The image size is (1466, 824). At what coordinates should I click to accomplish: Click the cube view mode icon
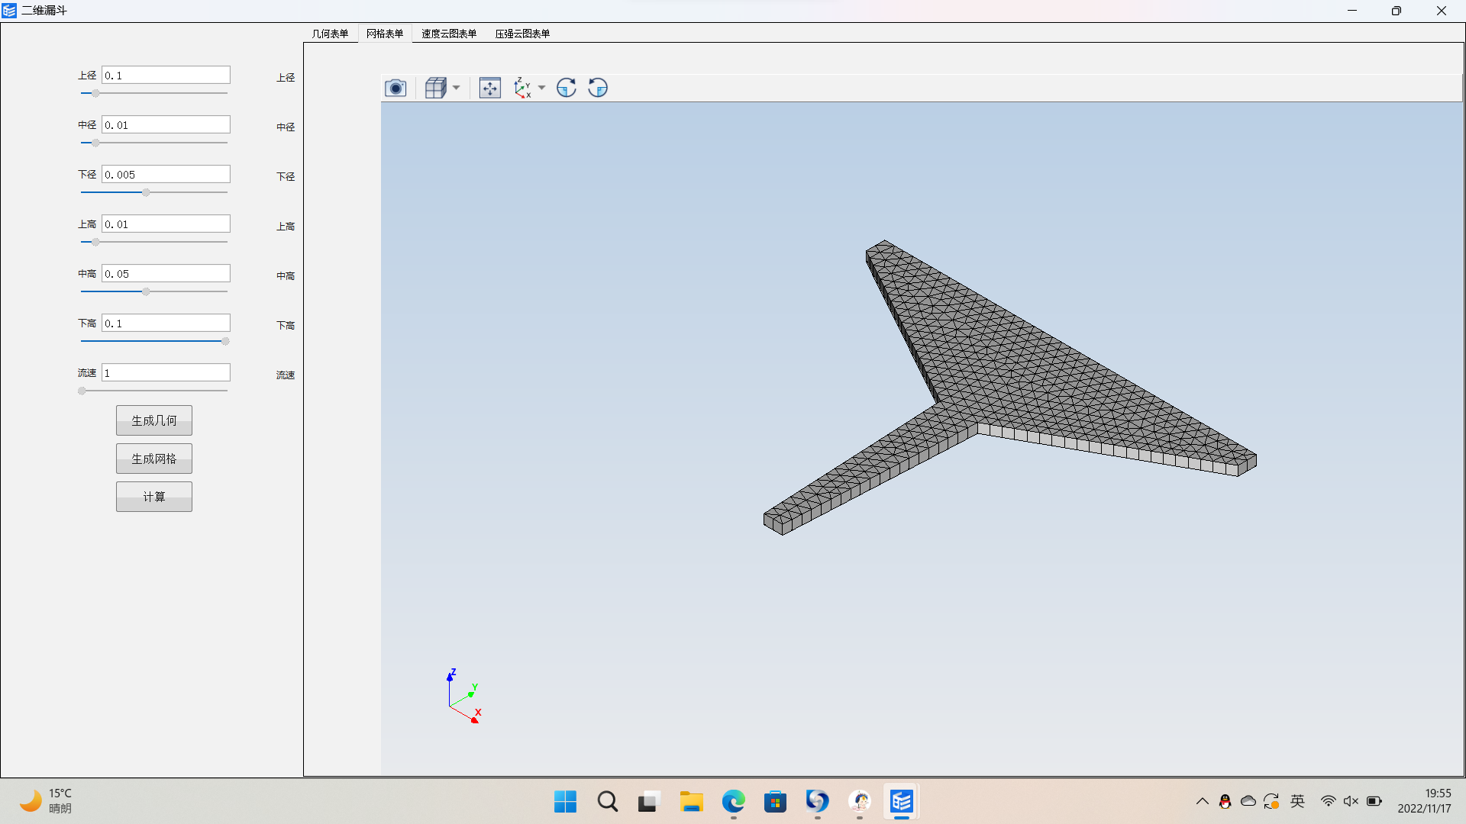click(x=436, y=88)
